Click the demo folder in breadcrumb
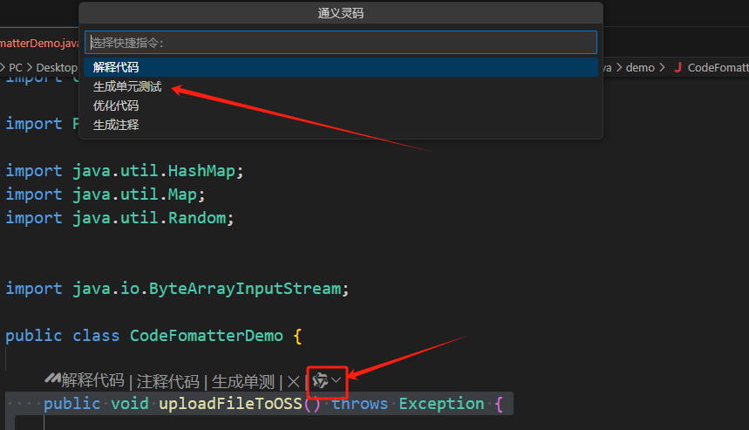749x430 pixels. click(639, 67)
